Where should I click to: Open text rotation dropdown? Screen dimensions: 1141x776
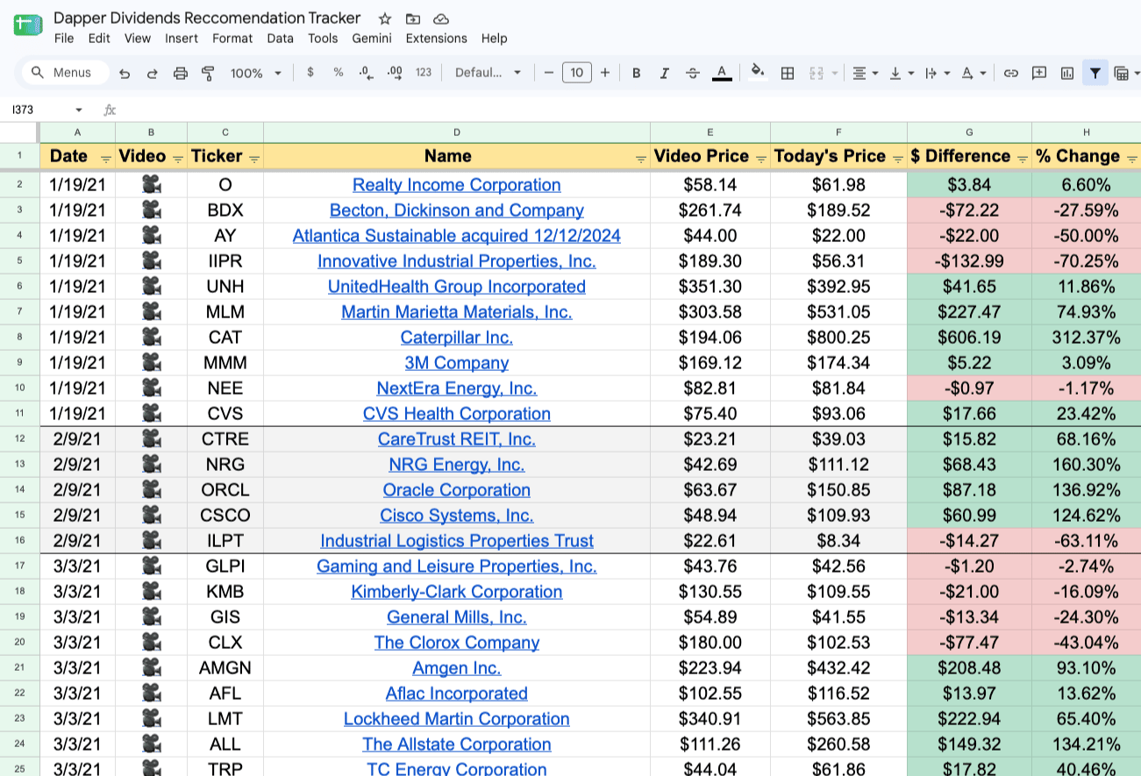973,73
